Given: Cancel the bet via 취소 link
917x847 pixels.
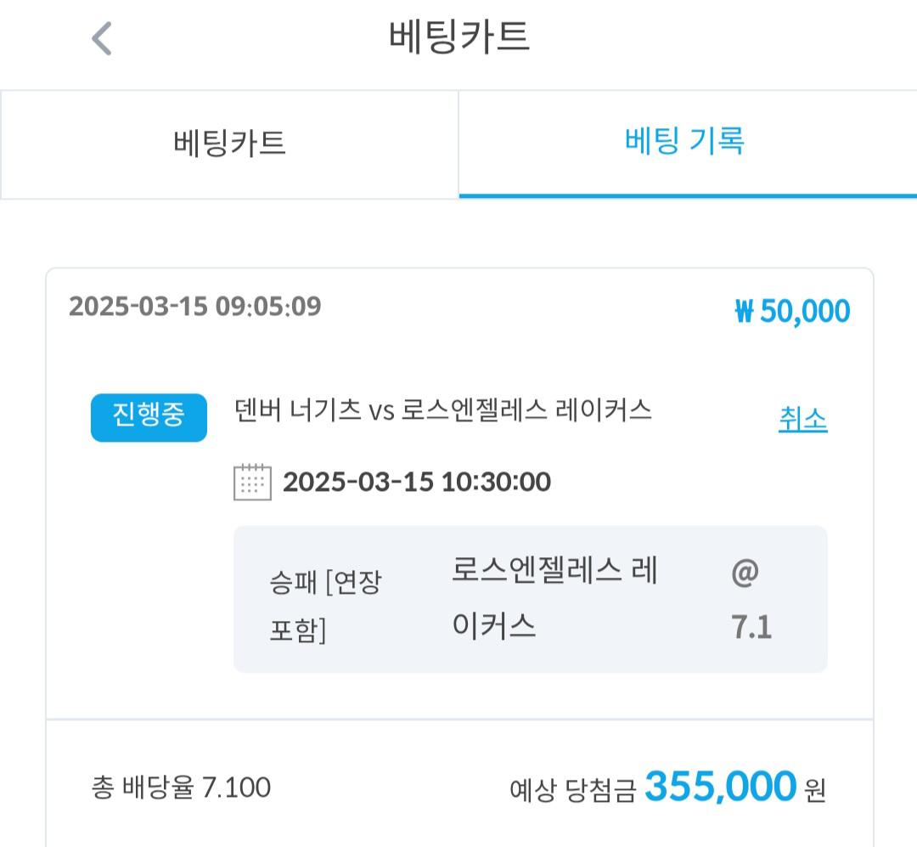Looking at the screenshot, I should [x=803, y=419].
